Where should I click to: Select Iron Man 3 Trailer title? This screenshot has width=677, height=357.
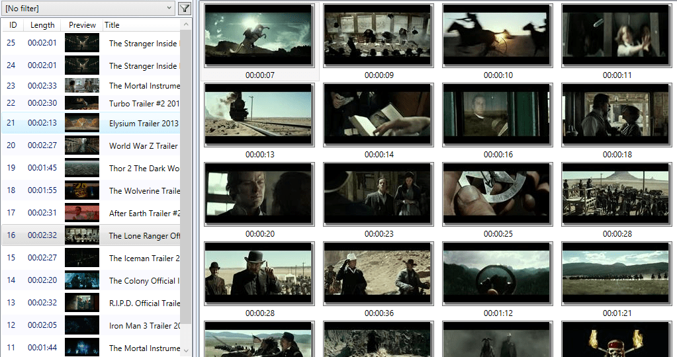[144, 325]
